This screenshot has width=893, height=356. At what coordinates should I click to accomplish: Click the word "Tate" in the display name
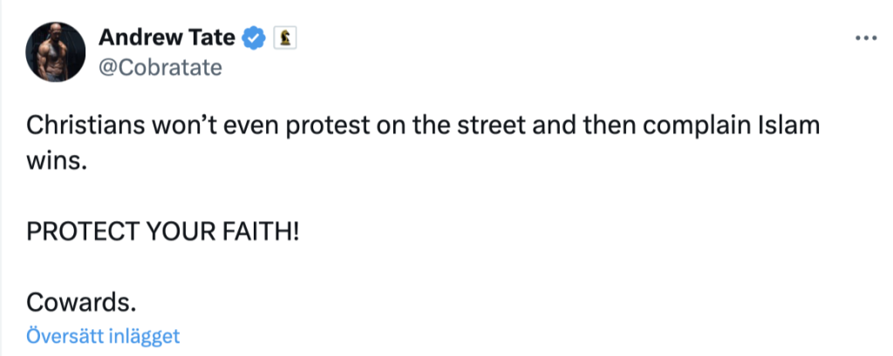(x=213, y=37)
